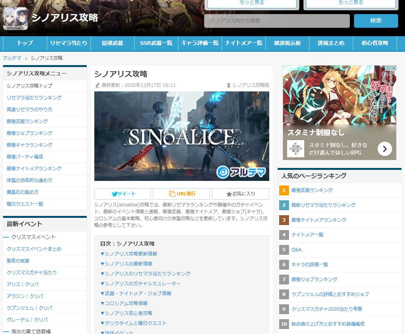Click the スタミナ制限なし ad illustration

339,95
